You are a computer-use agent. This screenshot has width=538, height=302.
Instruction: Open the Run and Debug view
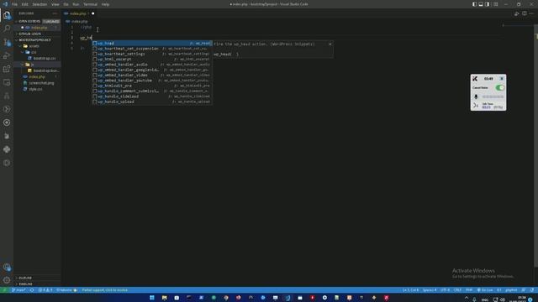[7, 55]
